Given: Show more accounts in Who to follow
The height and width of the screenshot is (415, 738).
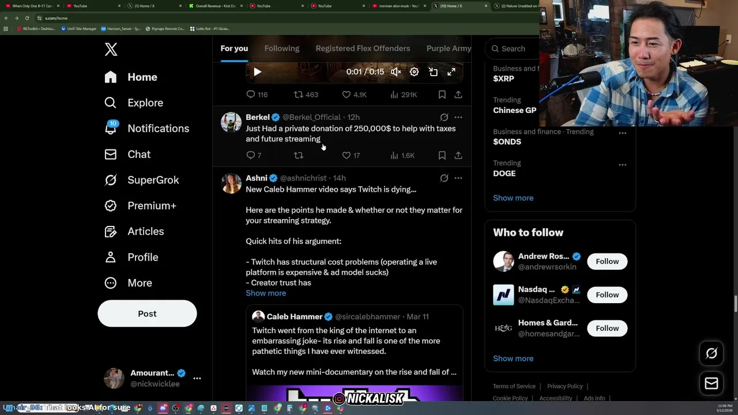Looking at the screenshot, I should pyautogui.click(x=513, y=359).
